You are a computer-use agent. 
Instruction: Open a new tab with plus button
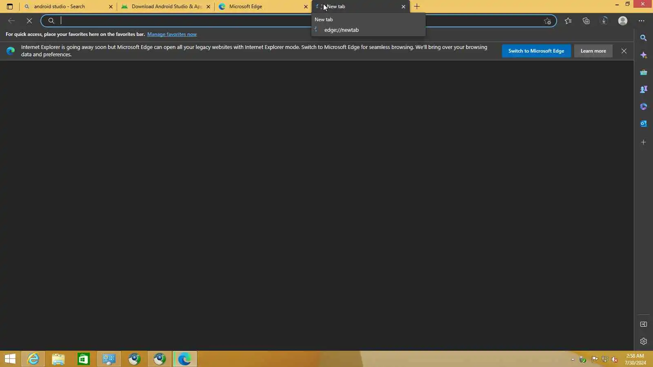[417, 7]
